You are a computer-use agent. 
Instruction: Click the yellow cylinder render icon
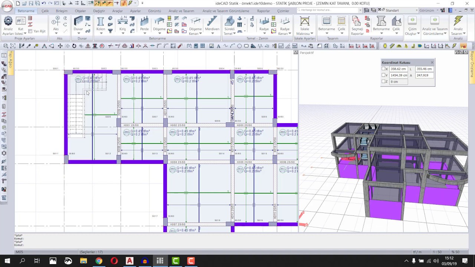coord(385,46)
